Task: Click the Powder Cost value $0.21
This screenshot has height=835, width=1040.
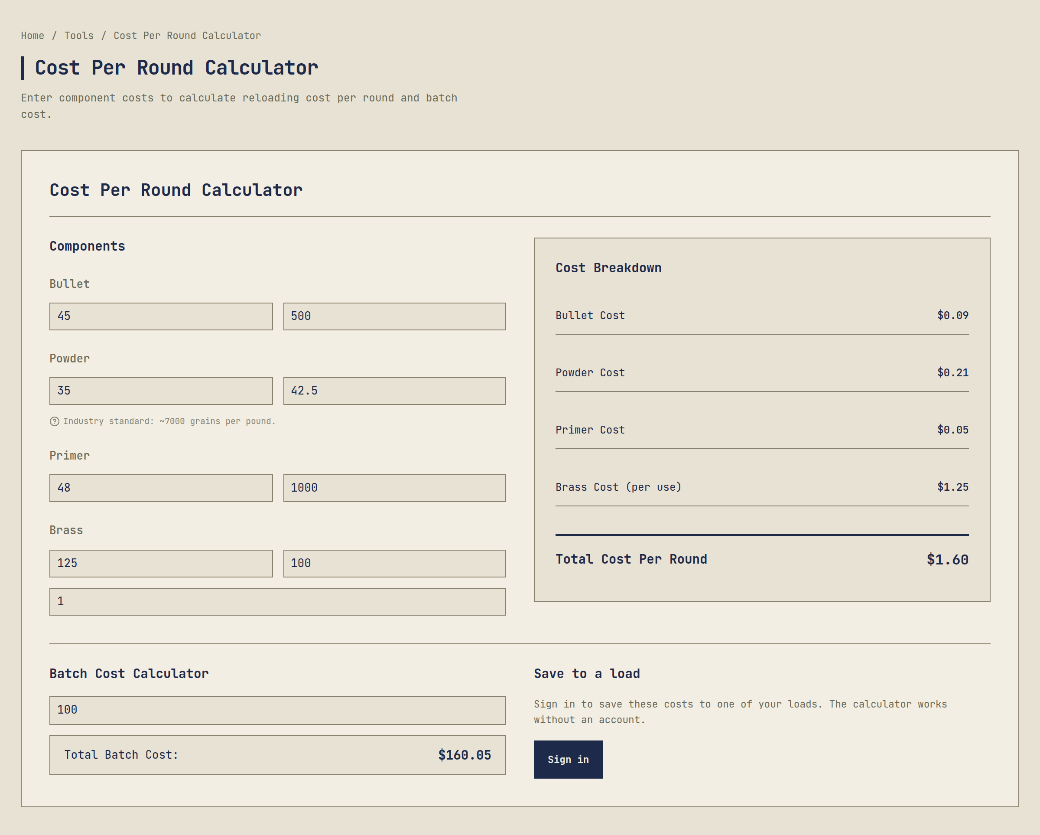Action: point(953,372)
